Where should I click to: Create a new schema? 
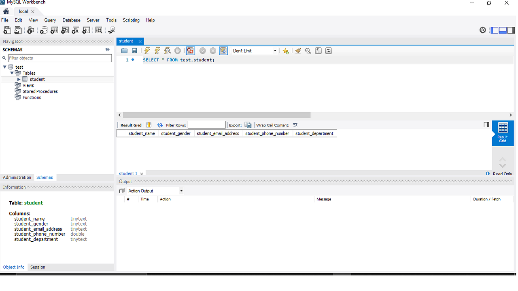coord(43,30)
